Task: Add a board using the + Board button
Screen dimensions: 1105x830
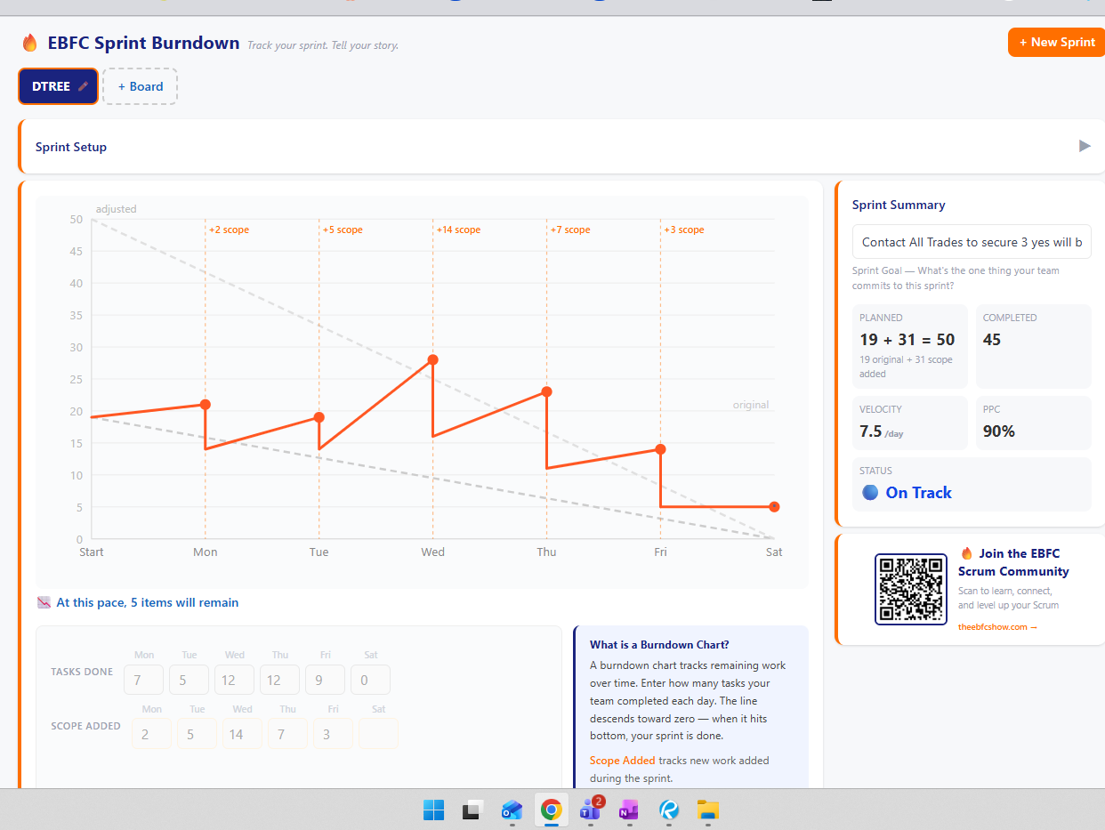Action: (x=140, y=86)
